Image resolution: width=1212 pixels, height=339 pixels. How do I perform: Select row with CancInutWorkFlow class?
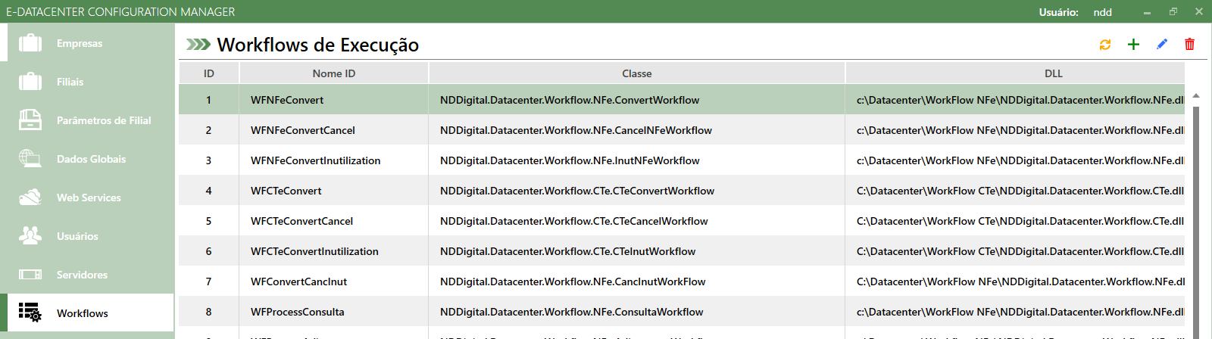pos(572,281)
